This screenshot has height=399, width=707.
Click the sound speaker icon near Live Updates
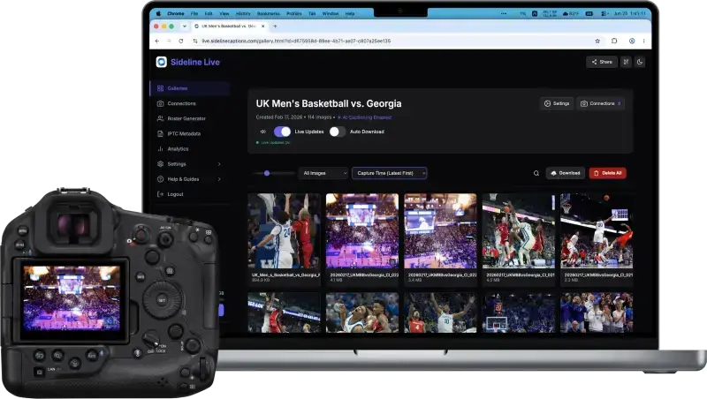[x=263, y=132]
